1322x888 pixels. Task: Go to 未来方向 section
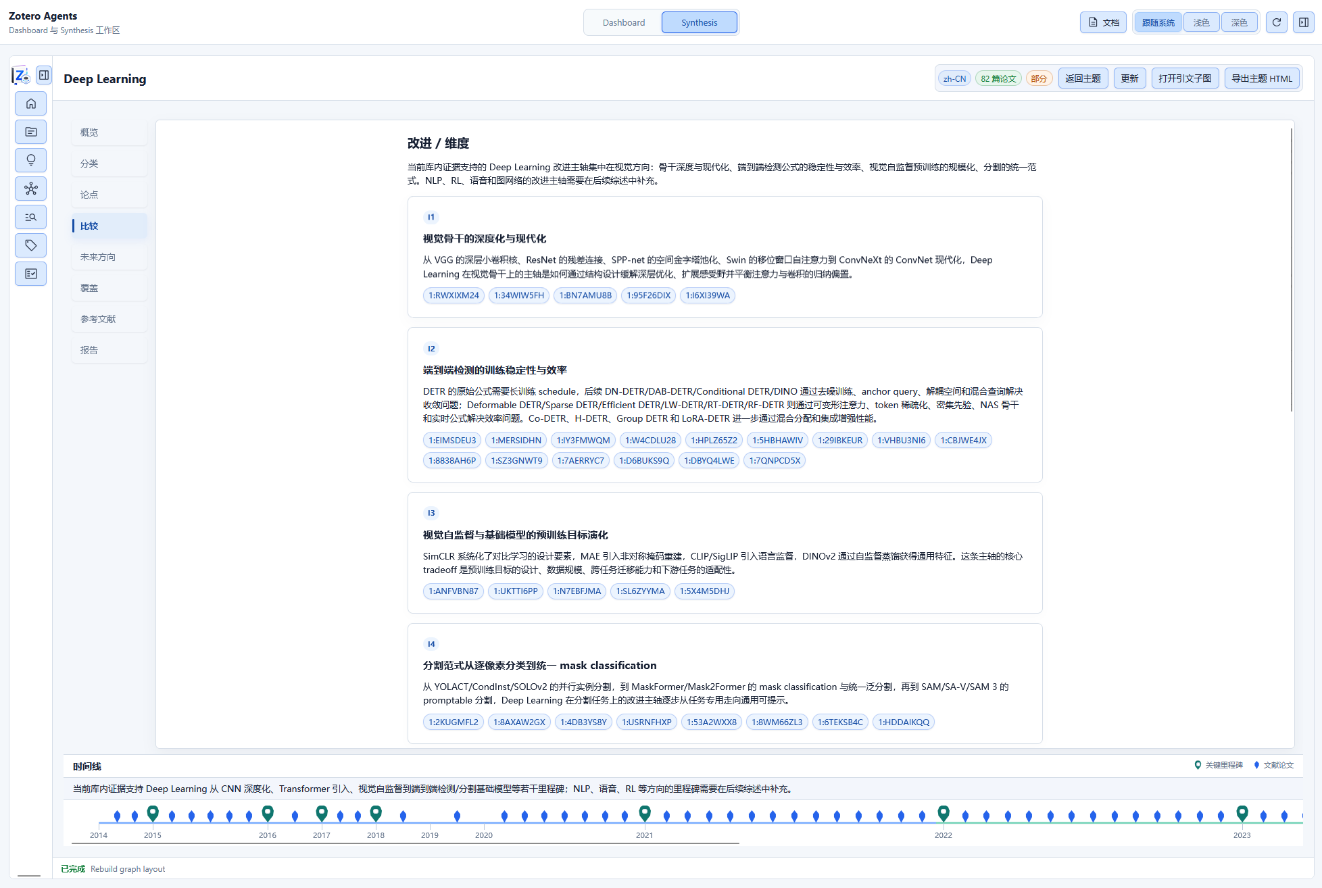click(109, 257)
